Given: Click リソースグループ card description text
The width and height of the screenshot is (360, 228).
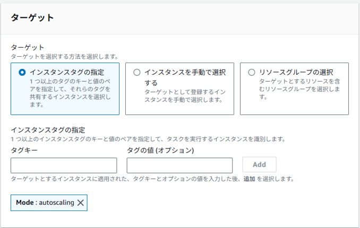Looking at the screenshot, I should [x=299, y=89].
